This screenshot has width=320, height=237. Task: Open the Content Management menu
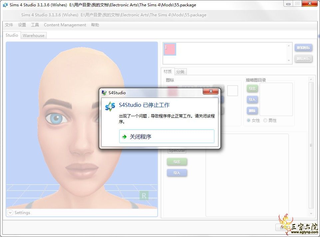[x=65, y=25]
